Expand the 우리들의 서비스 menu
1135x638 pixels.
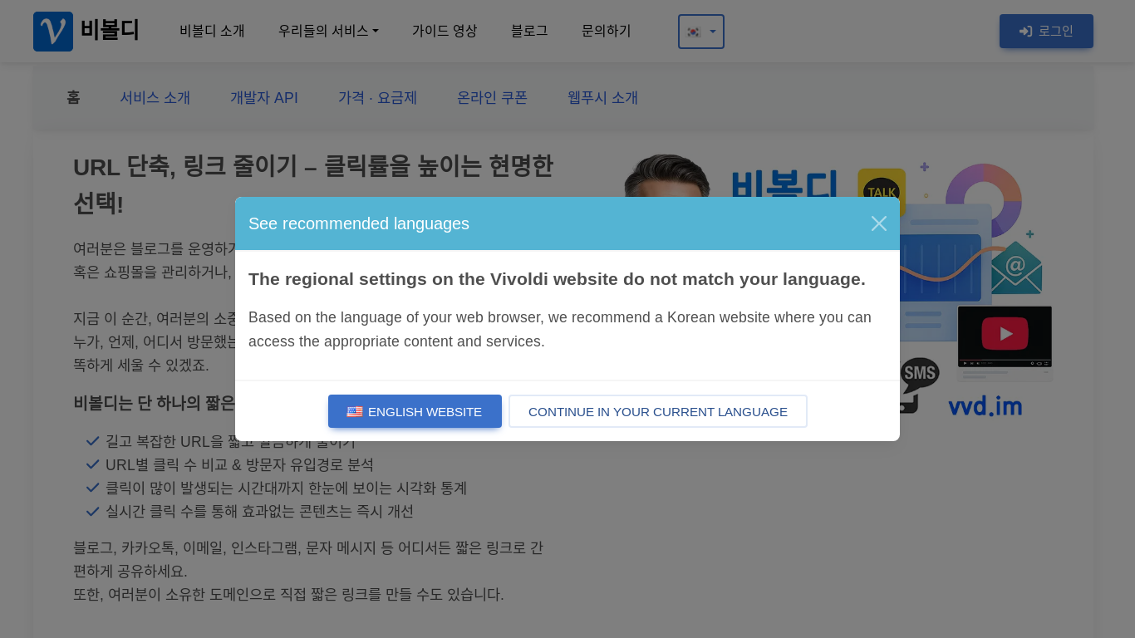pos(328,31)
